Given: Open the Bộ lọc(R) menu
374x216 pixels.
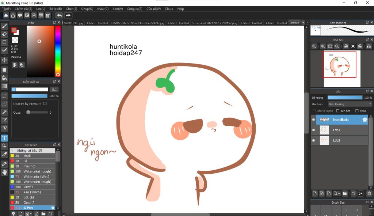Looking at the screenshot, I should click(x=56, y=9).
